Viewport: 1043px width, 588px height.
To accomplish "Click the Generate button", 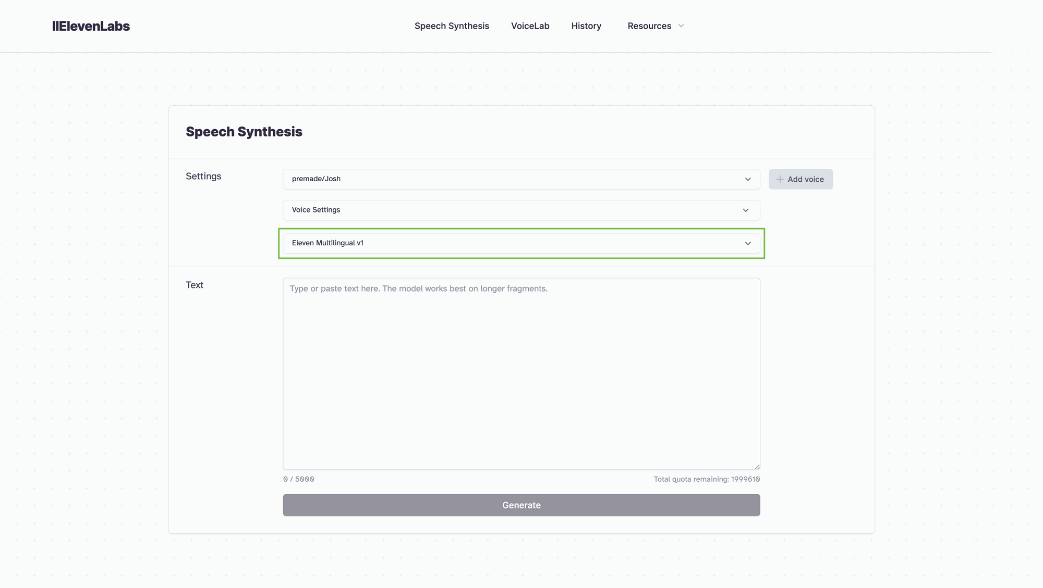I will (x=521, y=505).
